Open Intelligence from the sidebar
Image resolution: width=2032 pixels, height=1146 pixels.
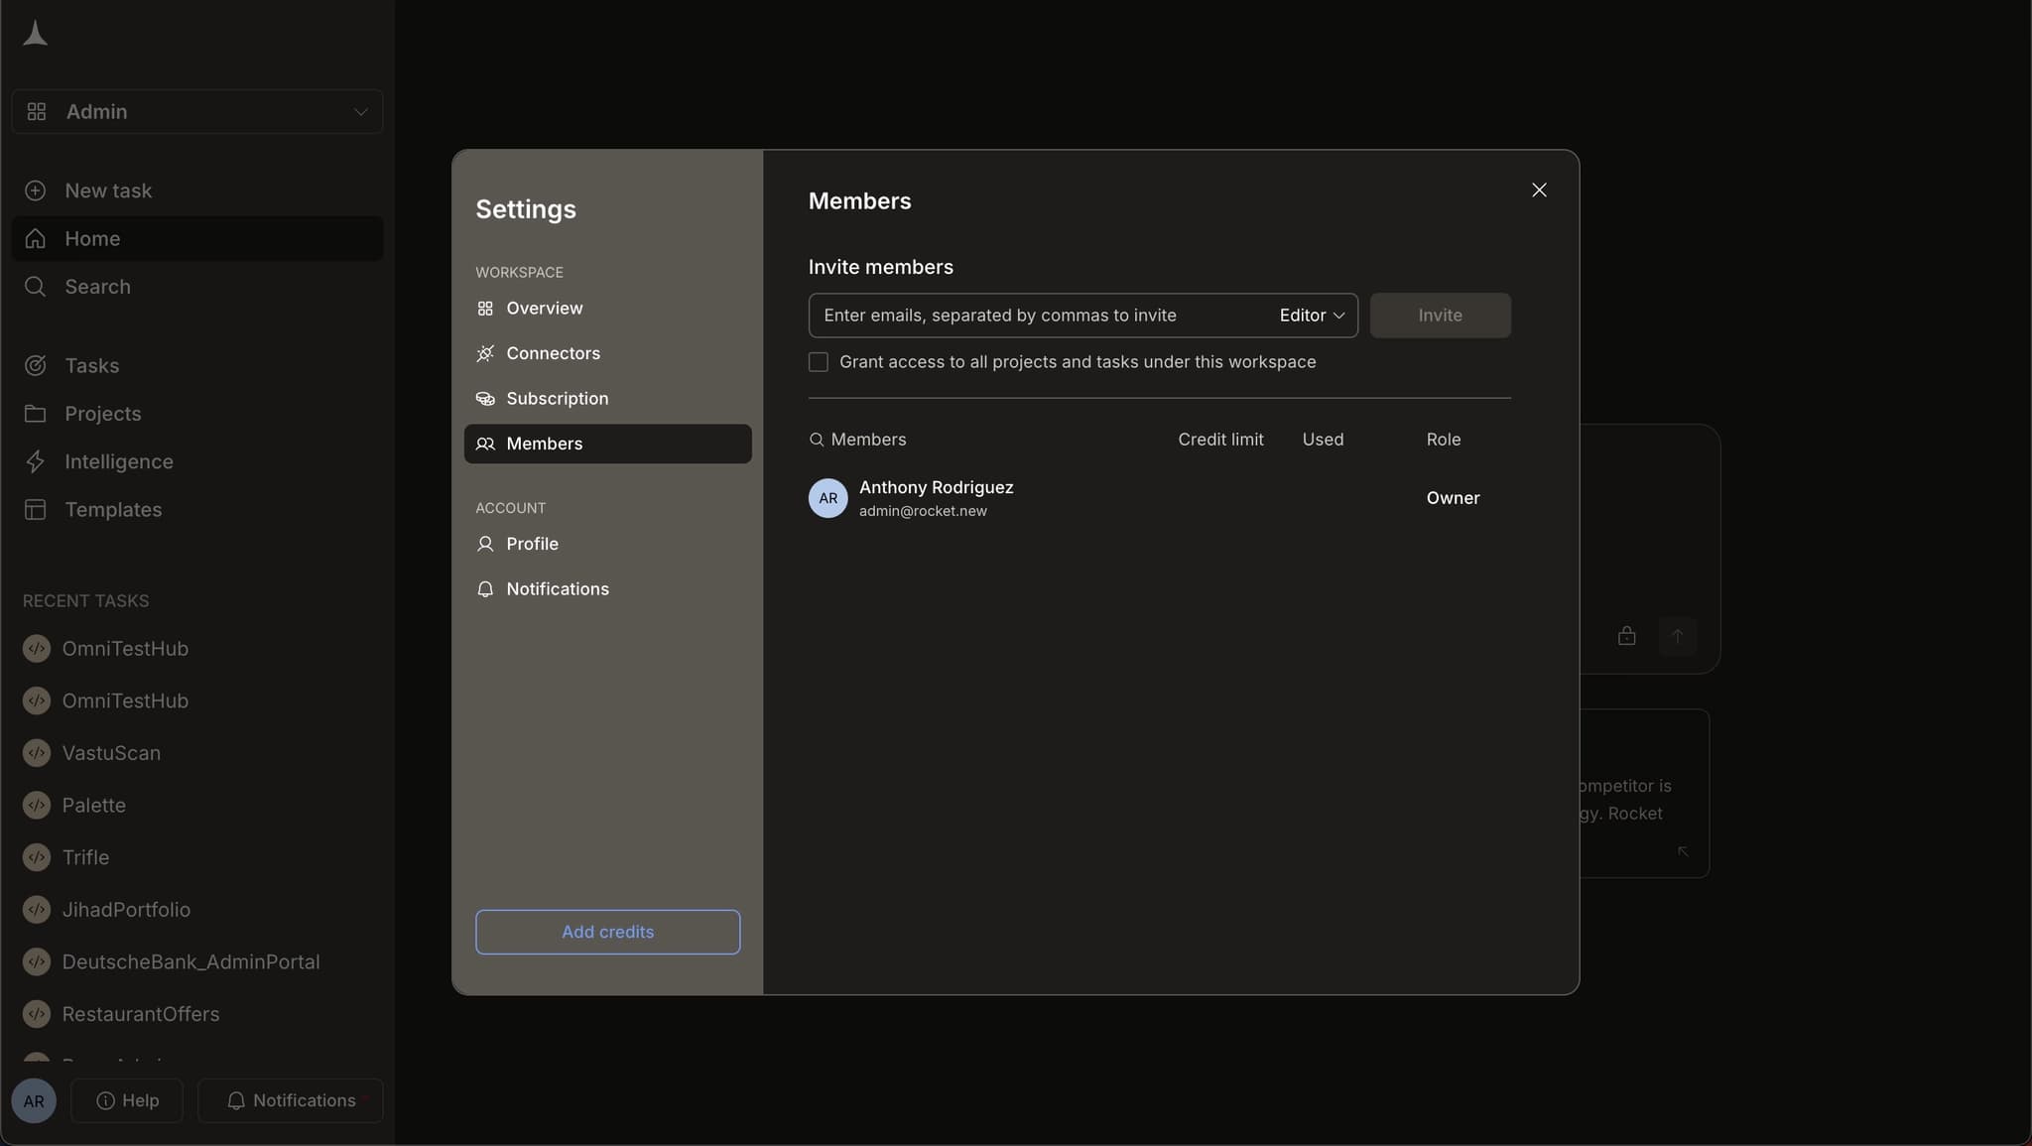[118, 461]
